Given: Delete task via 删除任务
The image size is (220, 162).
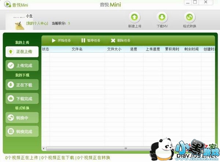Looking at the screenshot, I should pos(121,41).
